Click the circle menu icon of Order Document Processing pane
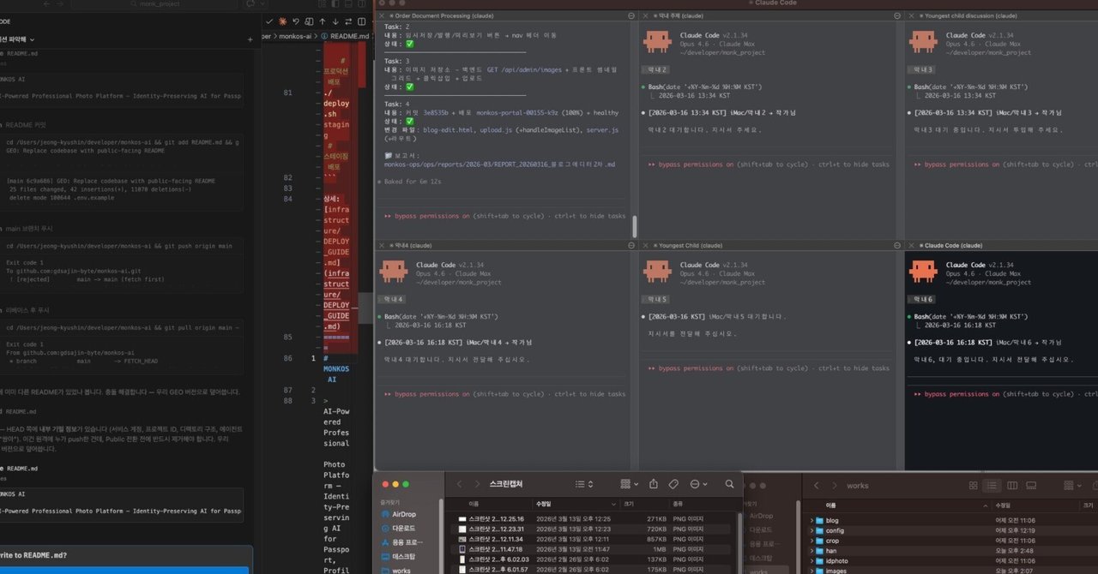This screenshot has width=1098, height=574. pyautogui.click(x=632, y=15)
